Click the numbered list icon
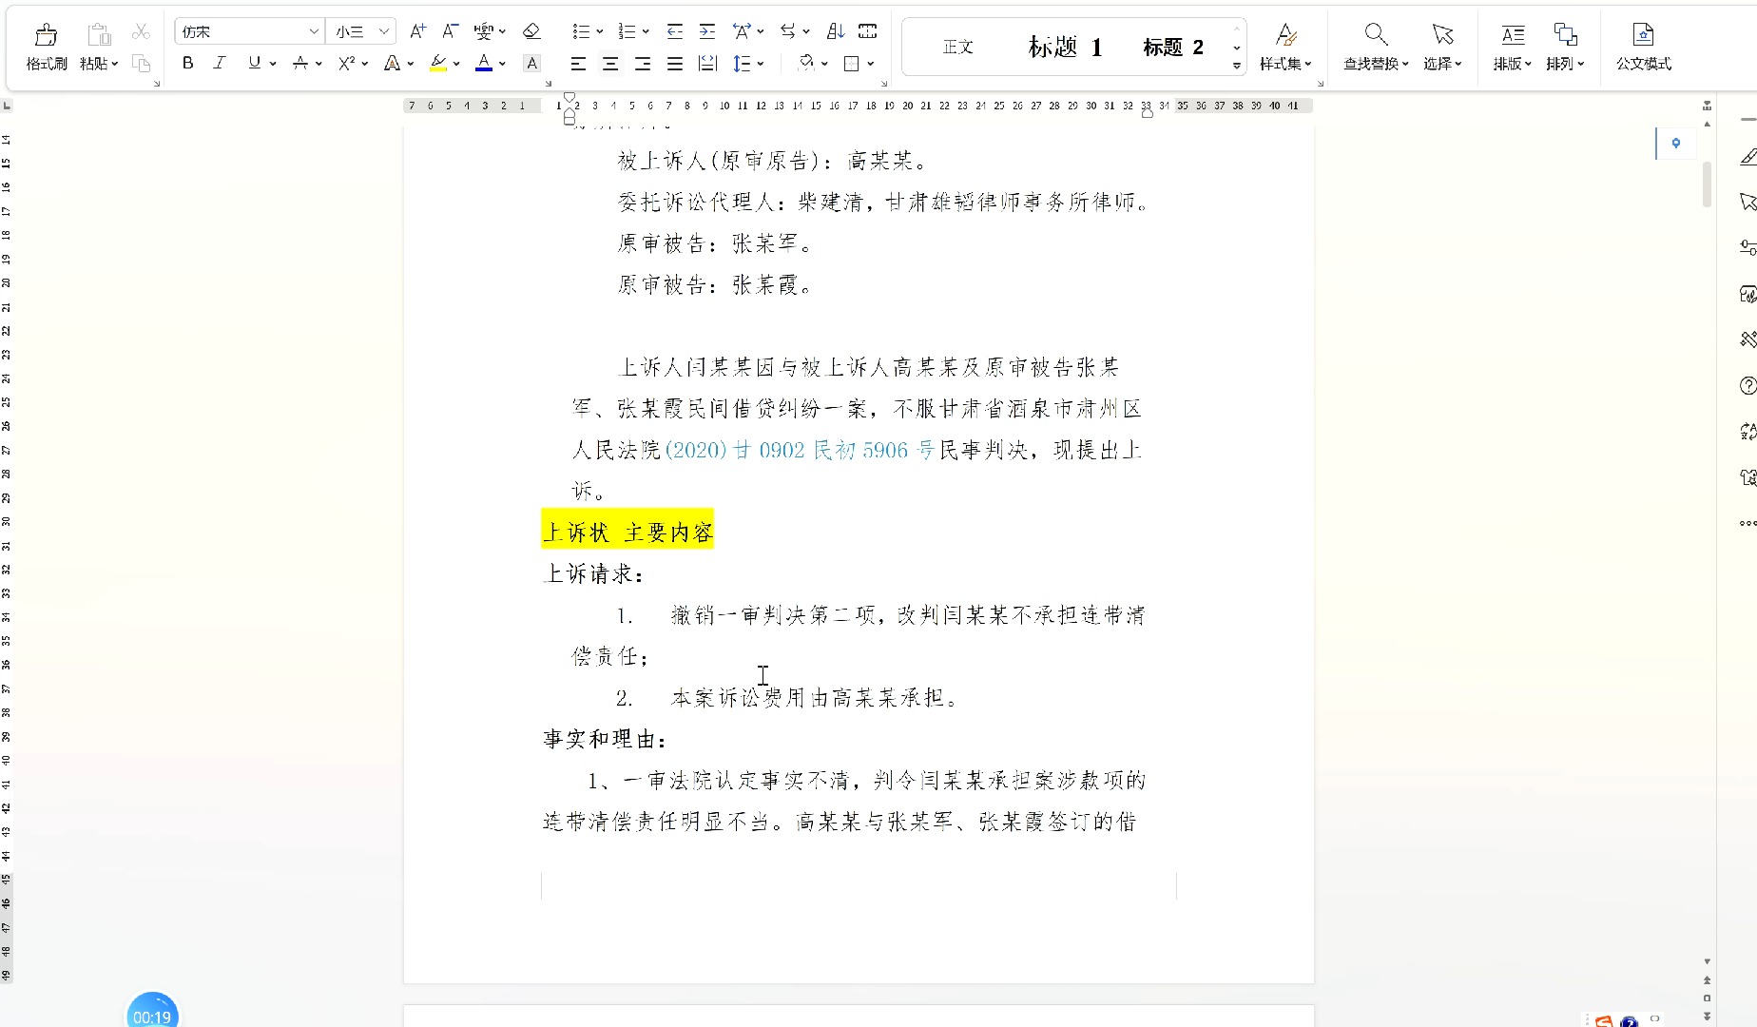The height and width of the screenshot is (1027, 1757). coord(627,31)
